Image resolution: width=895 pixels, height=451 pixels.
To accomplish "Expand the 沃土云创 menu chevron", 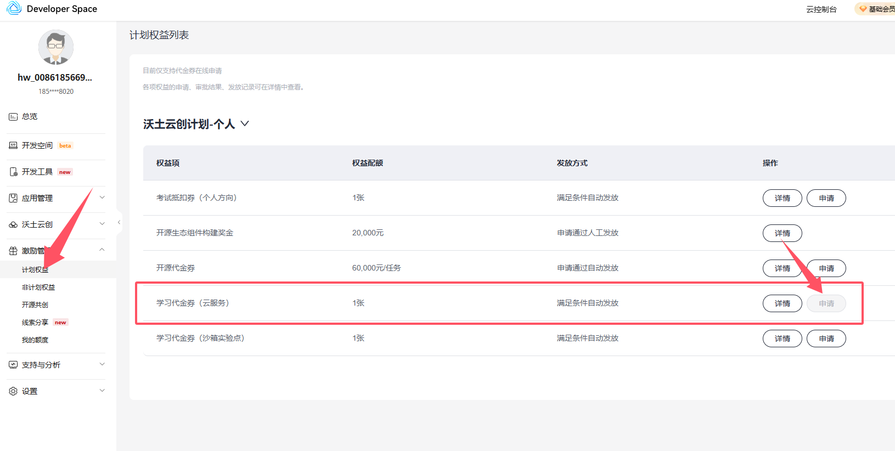I will pyautogui.click(x=102, y=224).
